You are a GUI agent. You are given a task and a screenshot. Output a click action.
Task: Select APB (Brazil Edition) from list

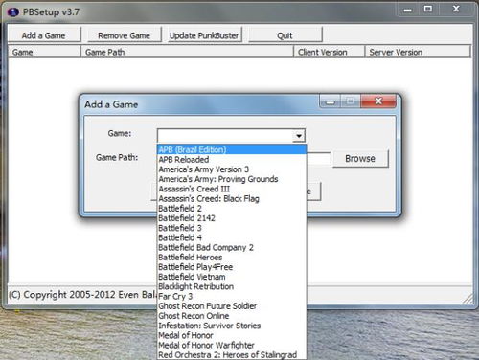click(x=232, y=149)
